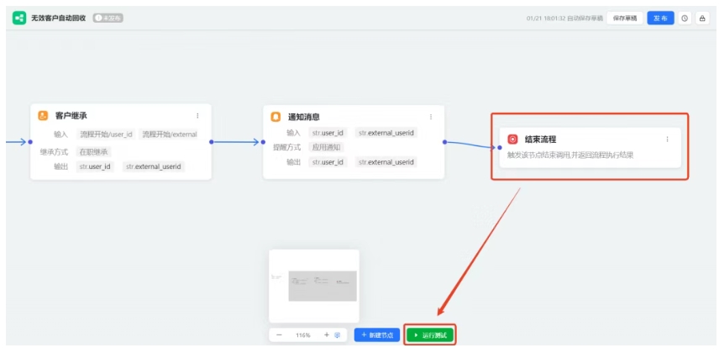Toggle the minimap icon beside zoom controls

click(x=338, y=335)
